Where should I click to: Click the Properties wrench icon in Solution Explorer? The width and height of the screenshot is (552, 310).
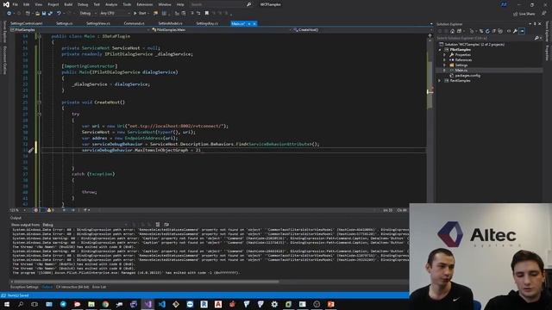515,31
